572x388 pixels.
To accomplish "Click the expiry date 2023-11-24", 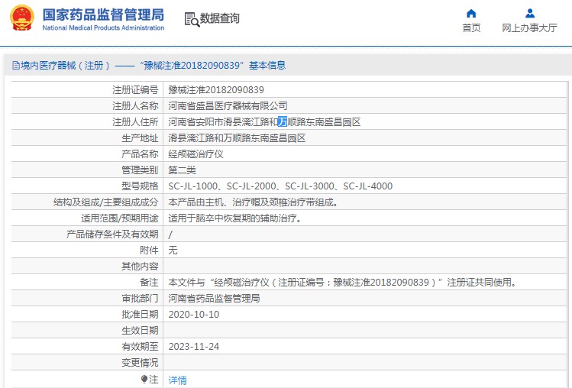I will click(x=194, y=347).
